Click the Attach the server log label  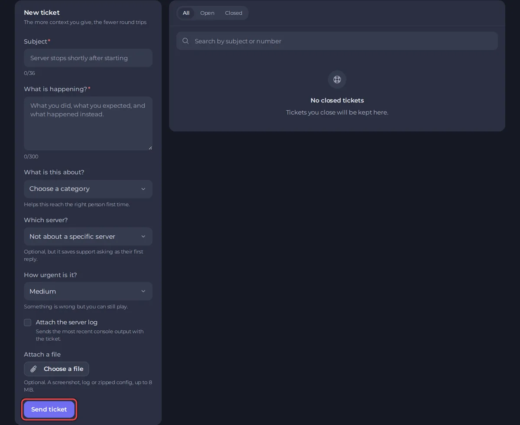coord(67,322)
